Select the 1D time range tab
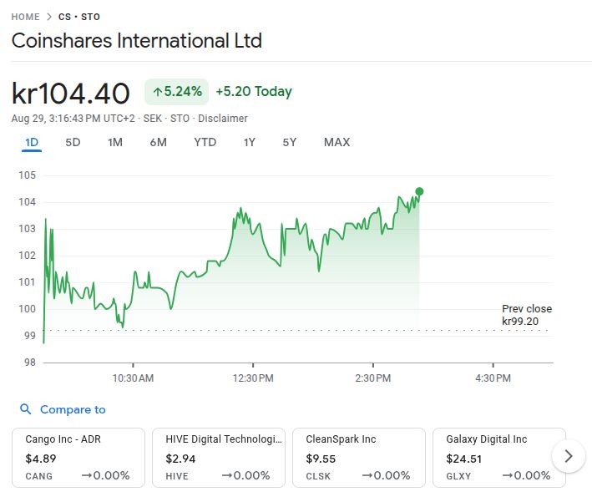The height and width of the screenshot is (497, 592). 32,142
